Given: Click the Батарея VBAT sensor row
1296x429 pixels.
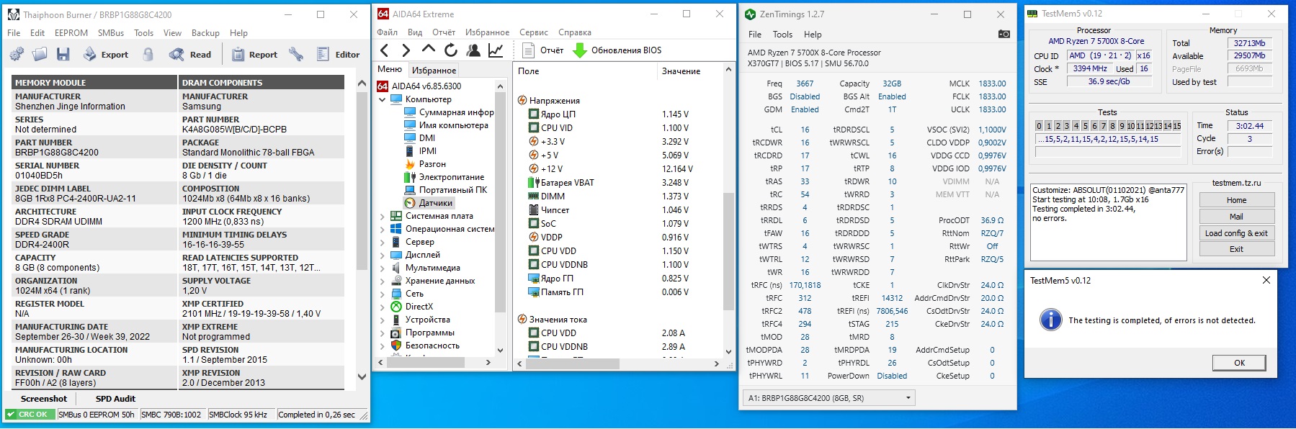Looking at the screenshot, I should (619, 183).
